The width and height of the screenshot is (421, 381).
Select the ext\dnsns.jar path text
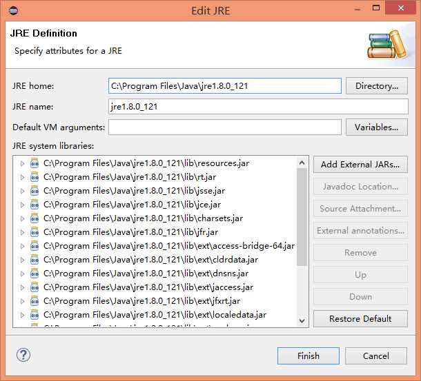coord(146,274)
